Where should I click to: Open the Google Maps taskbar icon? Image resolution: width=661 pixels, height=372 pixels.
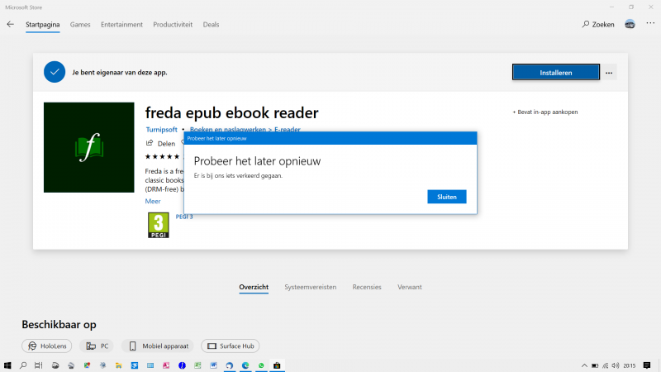click(x=87, y=365)
